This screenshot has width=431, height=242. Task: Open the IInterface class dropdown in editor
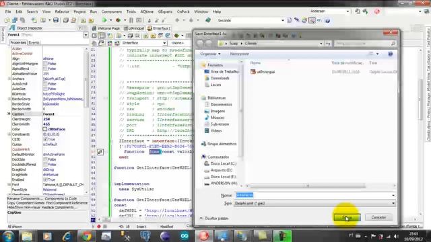[164, 43]
